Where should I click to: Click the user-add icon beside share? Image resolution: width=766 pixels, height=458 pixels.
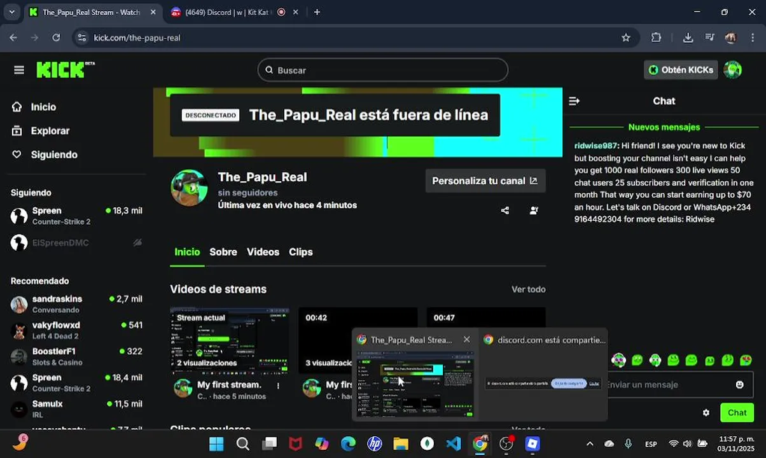pos(534,211)
